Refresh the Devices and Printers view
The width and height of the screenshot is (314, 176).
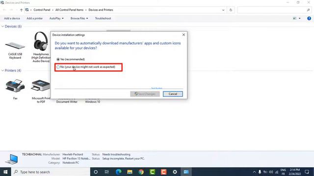pos(231,10)
